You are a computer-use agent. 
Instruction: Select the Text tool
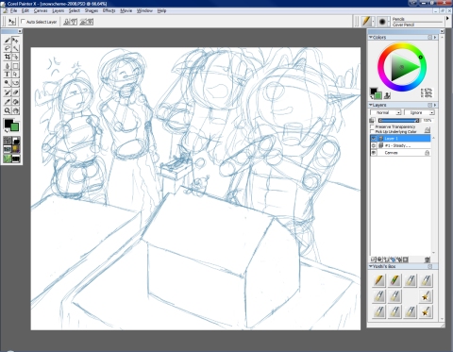point(8,75)
